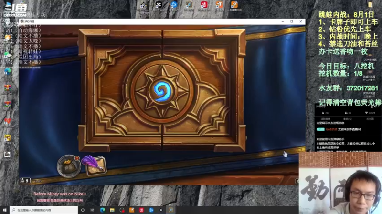Screen dimensions: 382x214
Task: Open the Hearthstone desktop shortcut at top
Action: coord(189,6)
